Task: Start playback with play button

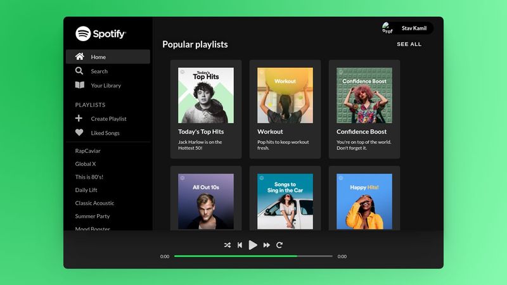Action: pos(253,245)
